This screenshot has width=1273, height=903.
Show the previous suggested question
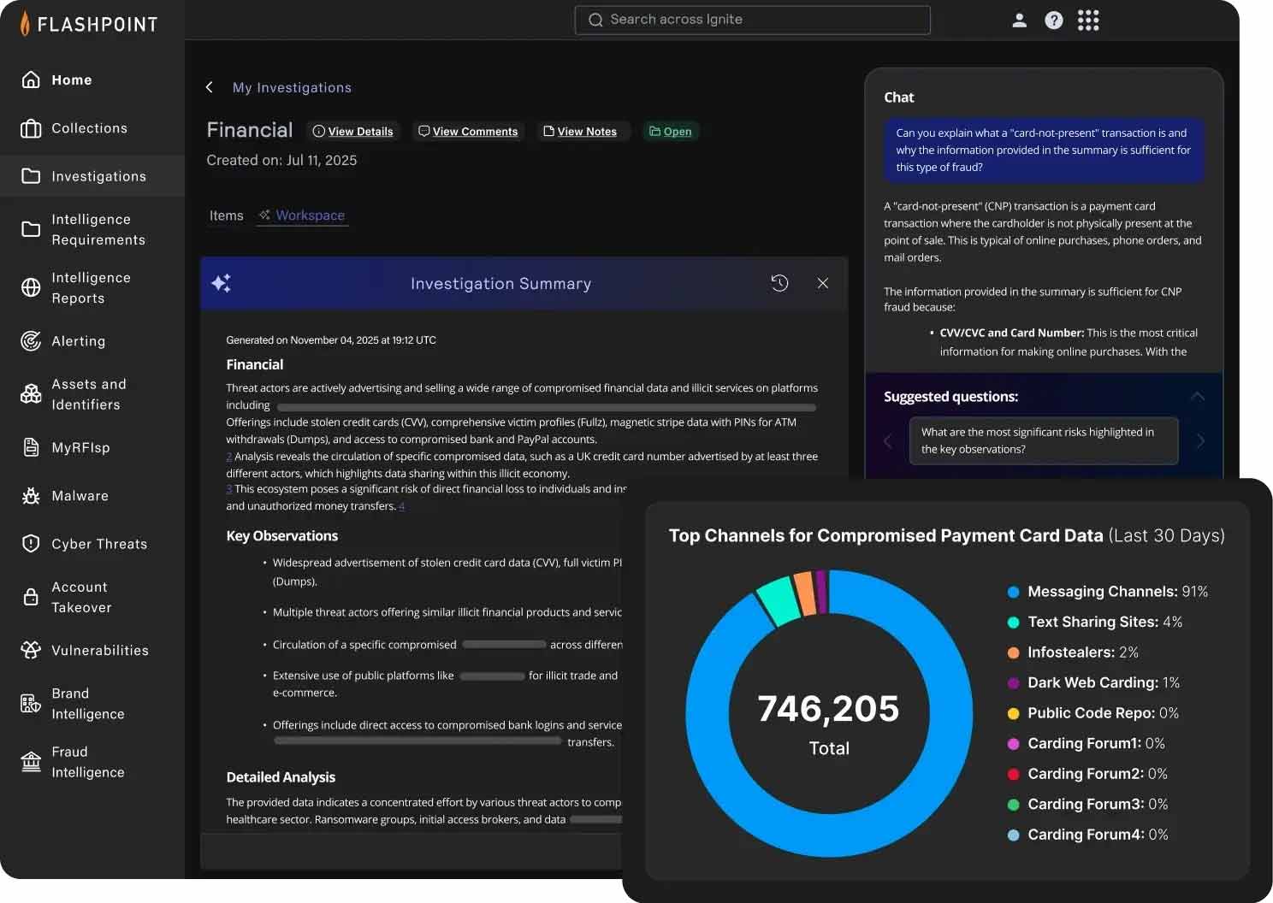coord(887,440)
